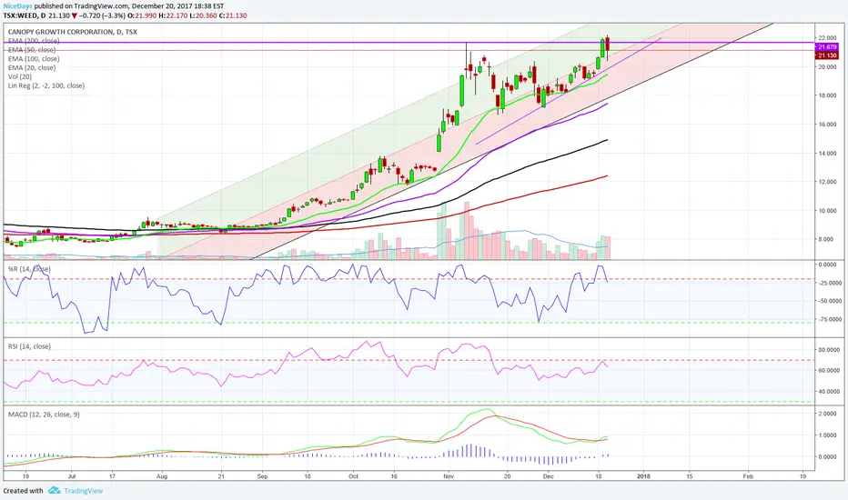Select the Lin Reg (2, -2, 100, close) label
This screenshot has height=500, width=848.
pyautogui.click(x=46, y=85)
